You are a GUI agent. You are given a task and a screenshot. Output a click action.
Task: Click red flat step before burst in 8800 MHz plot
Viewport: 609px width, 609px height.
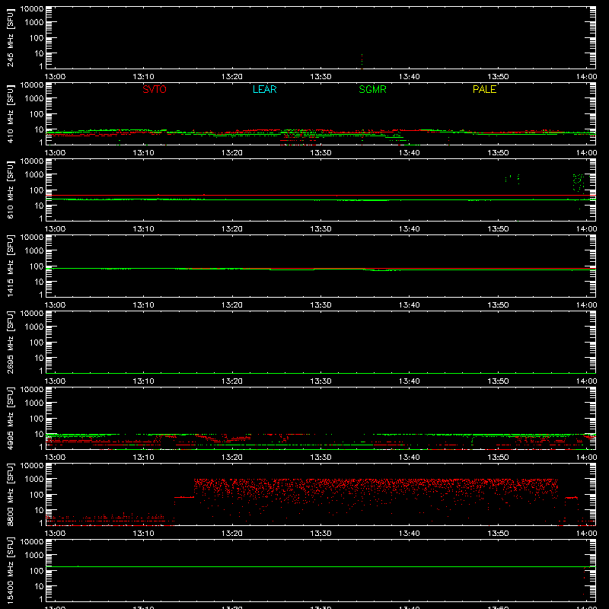184,497
